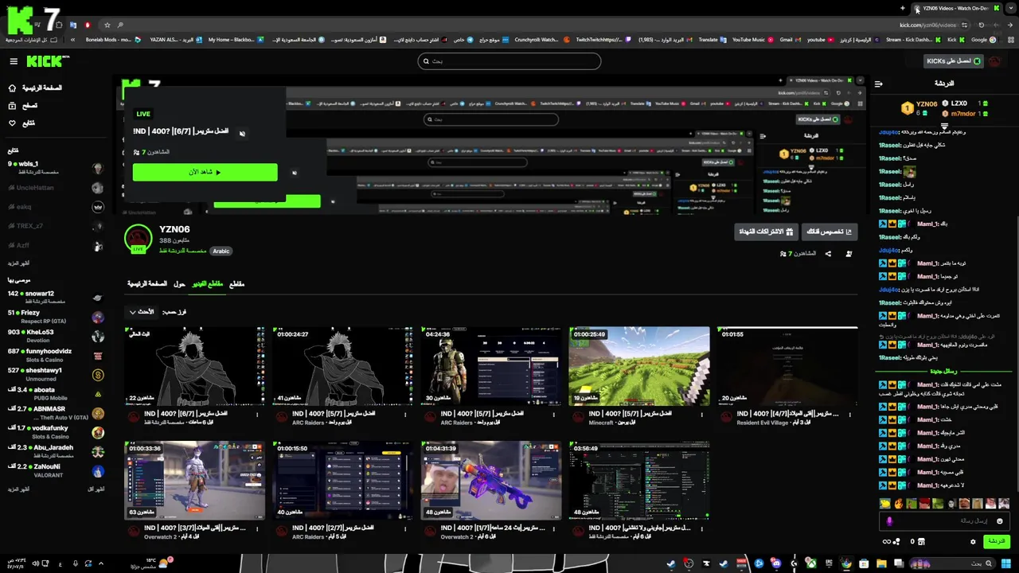The height and width of the screenshot is (573, 1019).
Task: Click the Arabic language tag
Action: [221, 251]
